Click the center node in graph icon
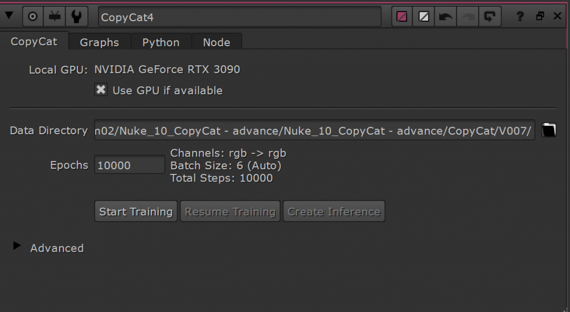Screen dimensions: 570x312 tap(33, 17)
